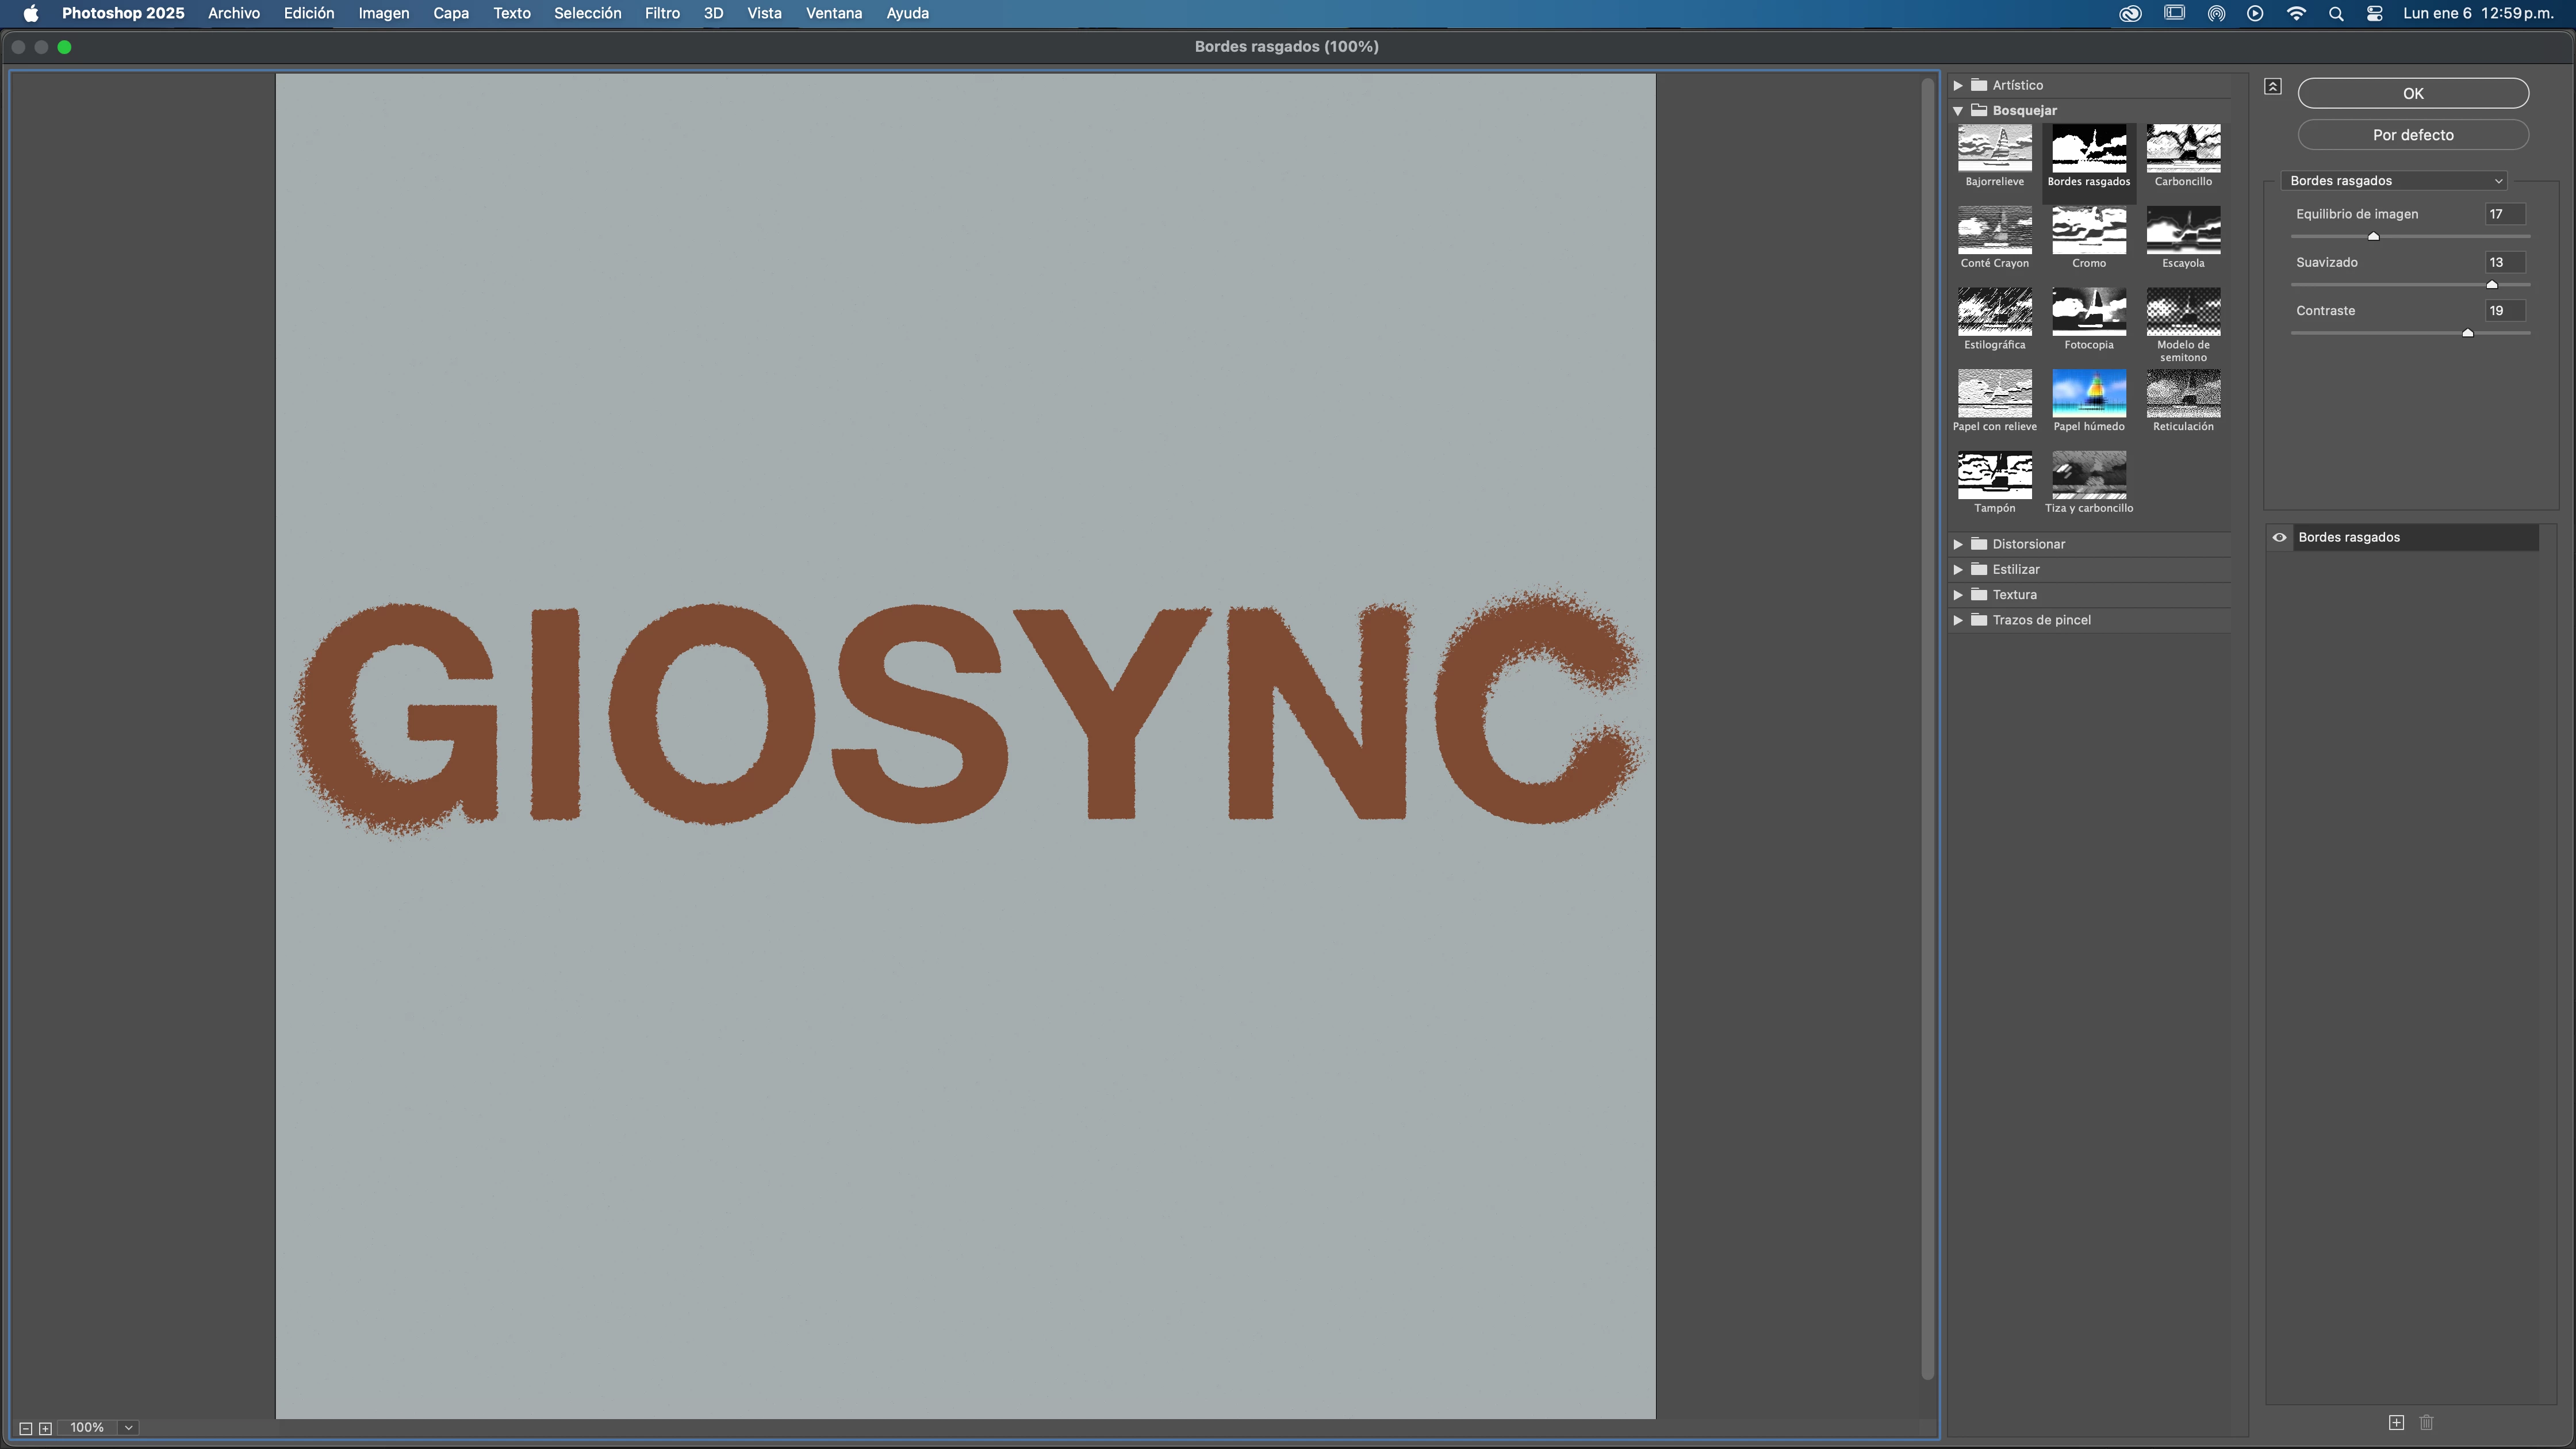Click the zoom out minus icon
This screenshot has height=1449, width=2576.
pyautogui.click(x=26, y=1428)
